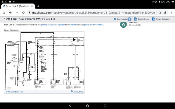Screen dimensions: 175x109
Task: Bookmark page using the star icon
Action: point(160,13)
